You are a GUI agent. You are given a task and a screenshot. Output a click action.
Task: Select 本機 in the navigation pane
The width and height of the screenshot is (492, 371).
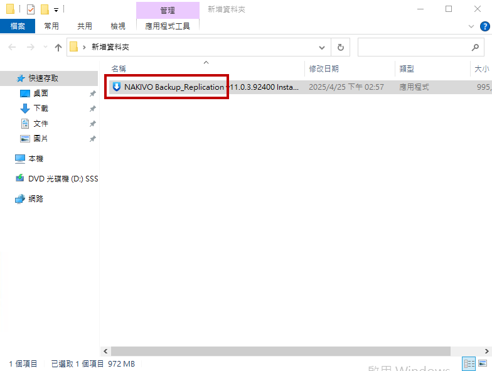pyautogui.click(x=36, y=158)
